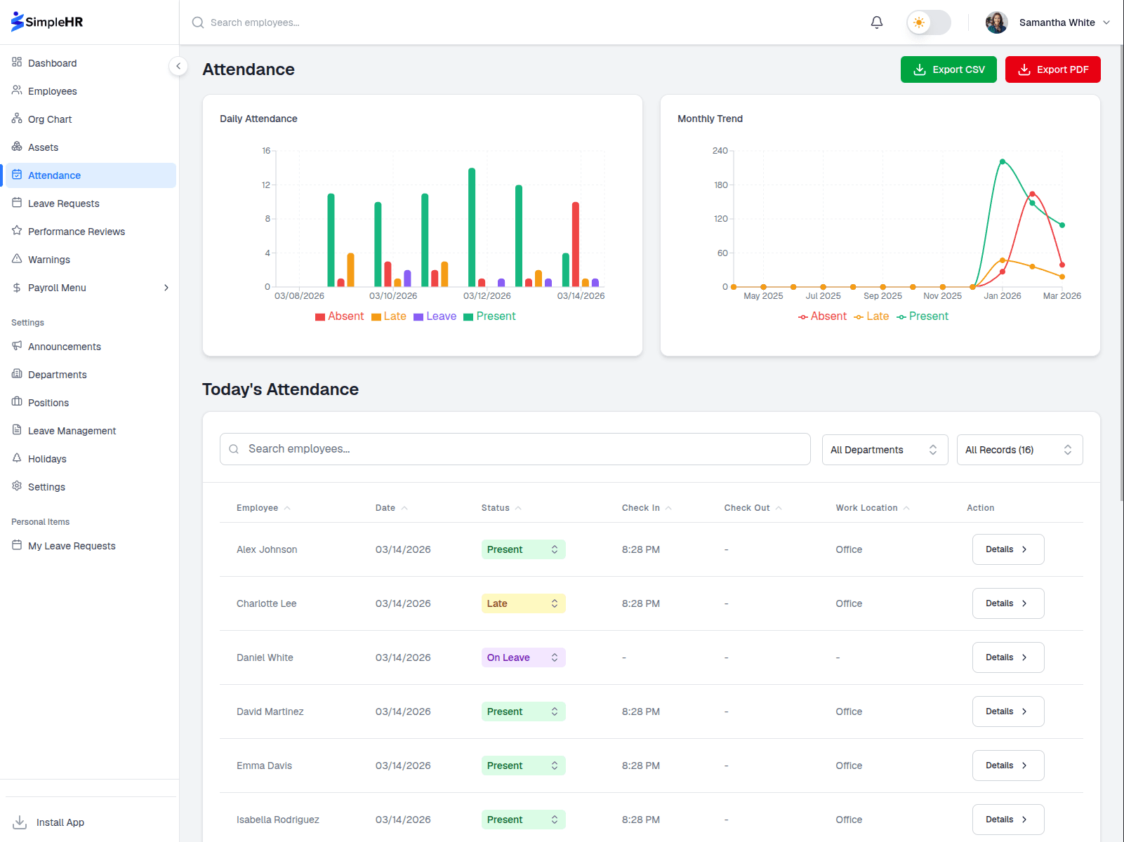Screen dimensions: 1124x842
Task: Open the All Records (16) filter
Action: [x=1019, y=449]
